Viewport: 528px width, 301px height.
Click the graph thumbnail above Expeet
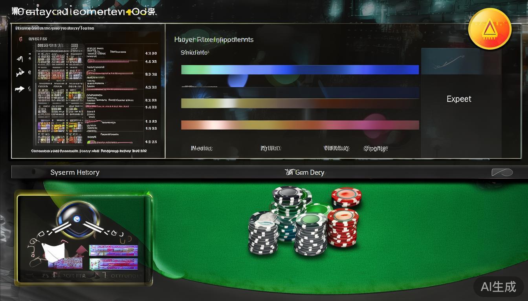pyautogui.click(x=452, y=62)
